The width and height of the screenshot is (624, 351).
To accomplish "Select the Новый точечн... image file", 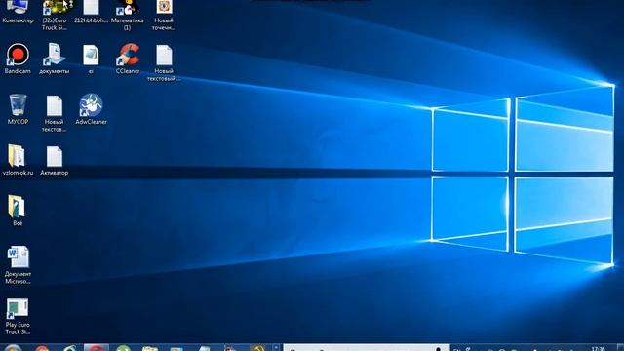I will coord(164,16).
